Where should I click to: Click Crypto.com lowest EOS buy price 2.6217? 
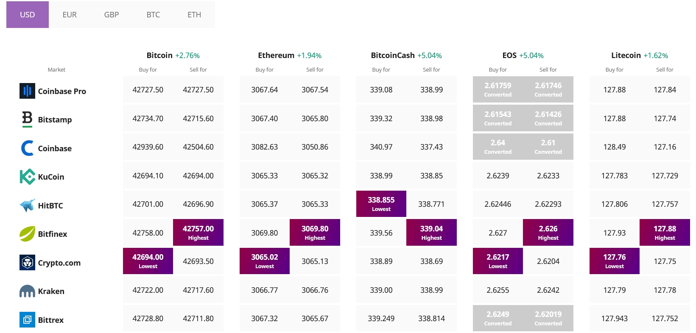click(498, 261)
